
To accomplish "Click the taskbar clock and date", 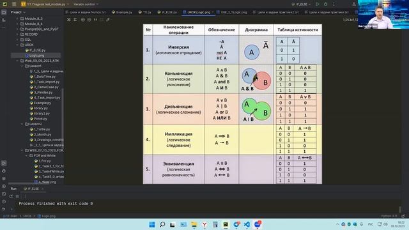I will (397, 224).
